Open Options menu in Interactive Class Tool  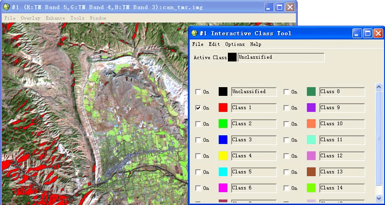tap(235, 44)
